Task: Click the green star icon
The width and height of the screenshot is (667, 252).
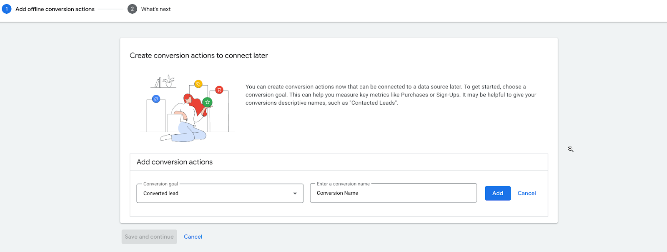Action: (x=207, y=102)
